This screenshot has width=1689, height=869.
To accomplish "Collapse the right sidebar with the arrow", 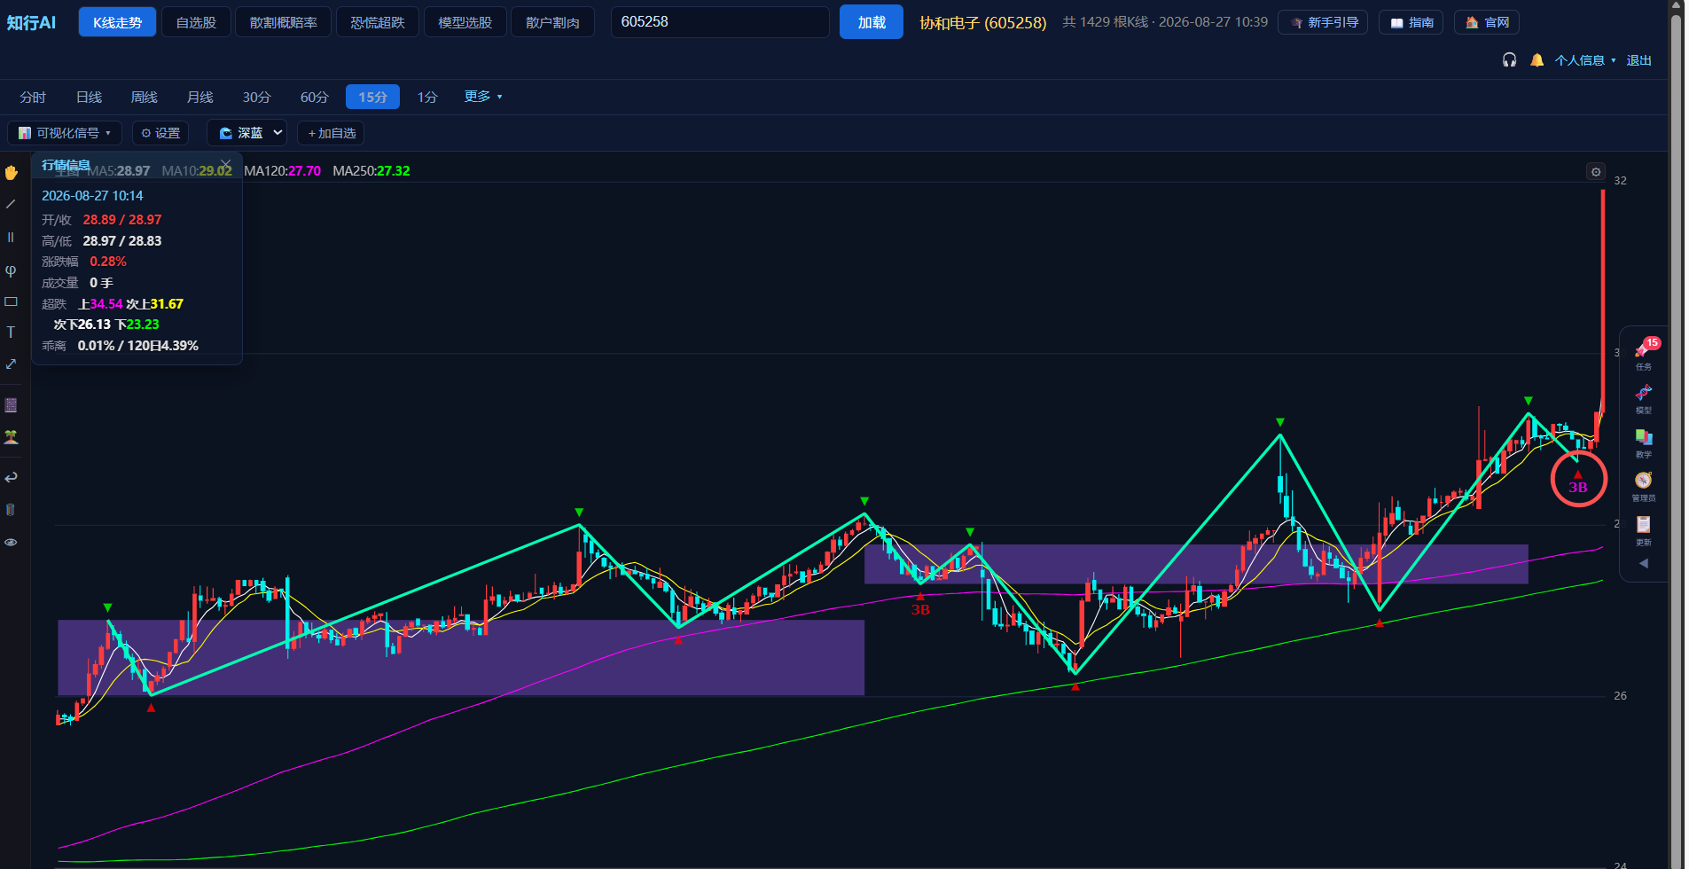I will 1644,564.
